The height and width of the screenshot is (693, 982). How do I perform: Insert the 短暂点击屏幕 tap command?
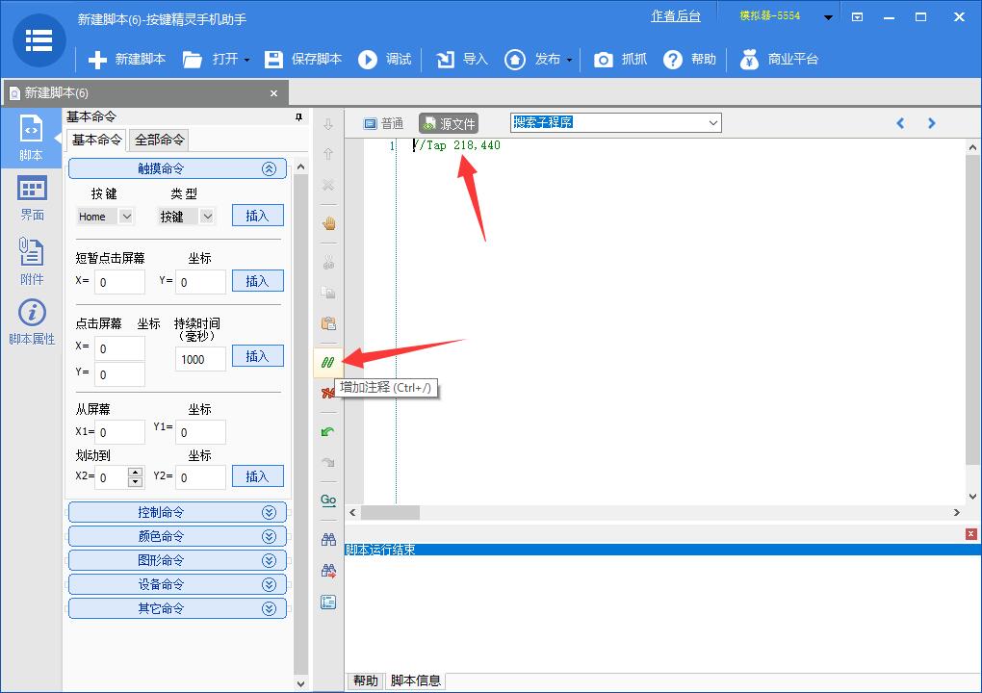[x=257, y=281]
